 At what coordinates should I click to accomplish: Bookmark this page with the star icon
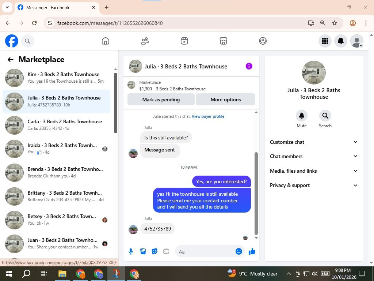(x=335, y=23)
